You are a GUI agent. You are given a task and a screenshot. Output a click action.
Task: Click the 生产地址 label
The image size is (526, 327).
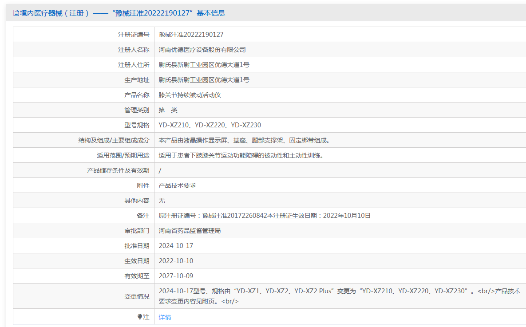pyautogui.click(x=137, y=80)
